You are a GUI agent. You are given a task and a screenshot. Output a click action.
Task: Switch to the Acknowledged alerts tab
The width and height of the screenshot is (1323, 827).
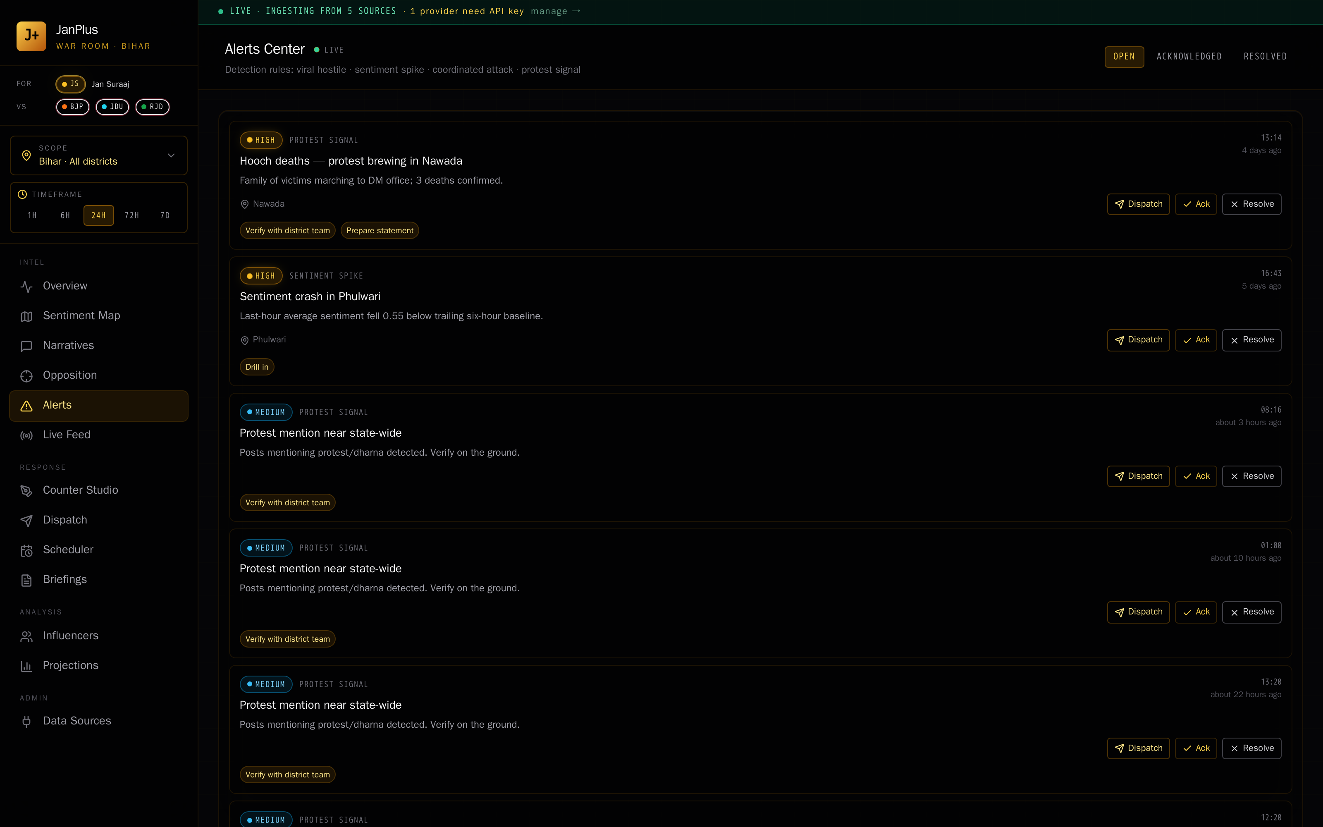click(x=1189, y=57)
